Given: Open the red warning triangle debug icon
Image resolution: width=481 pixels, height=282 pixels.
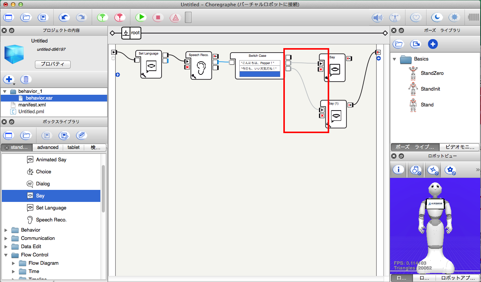Looking at the screenshot, I should coord(175,17).
